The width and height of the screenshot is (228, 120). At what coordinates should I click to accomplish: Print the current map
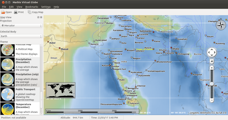click(x=19, y=12)
